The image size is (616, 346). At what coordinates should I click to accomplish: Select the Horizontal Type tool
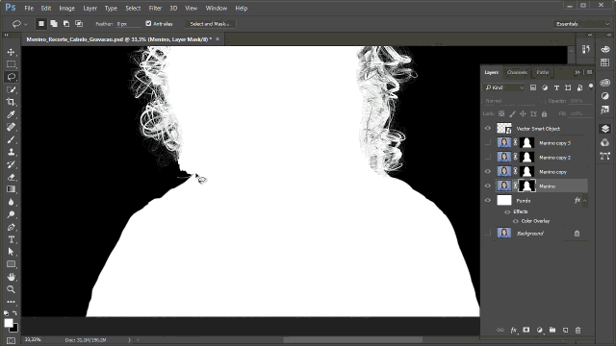click(x=11, y=239)
